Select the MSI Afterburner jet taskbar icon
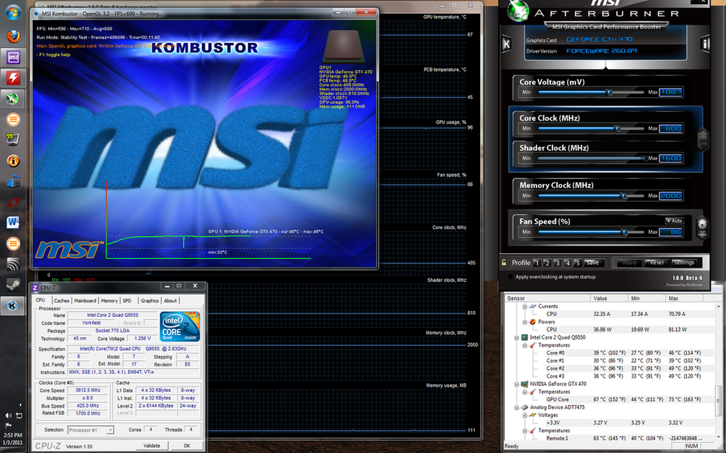Viewport: 726px width, 453px height. coord(13,99)
